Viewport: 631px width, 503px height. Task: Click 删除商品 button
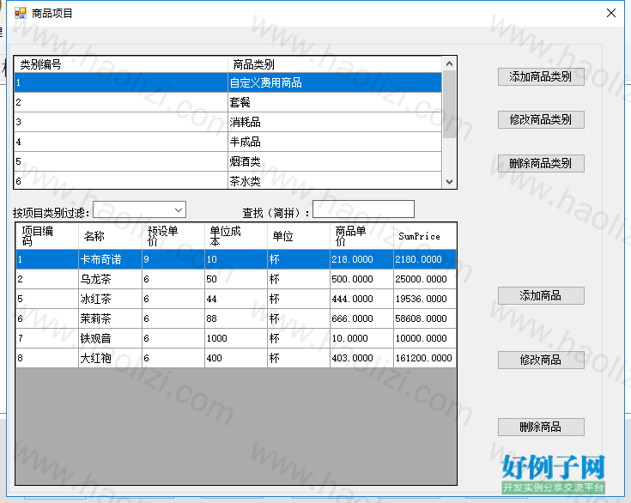tap(541, 427)
